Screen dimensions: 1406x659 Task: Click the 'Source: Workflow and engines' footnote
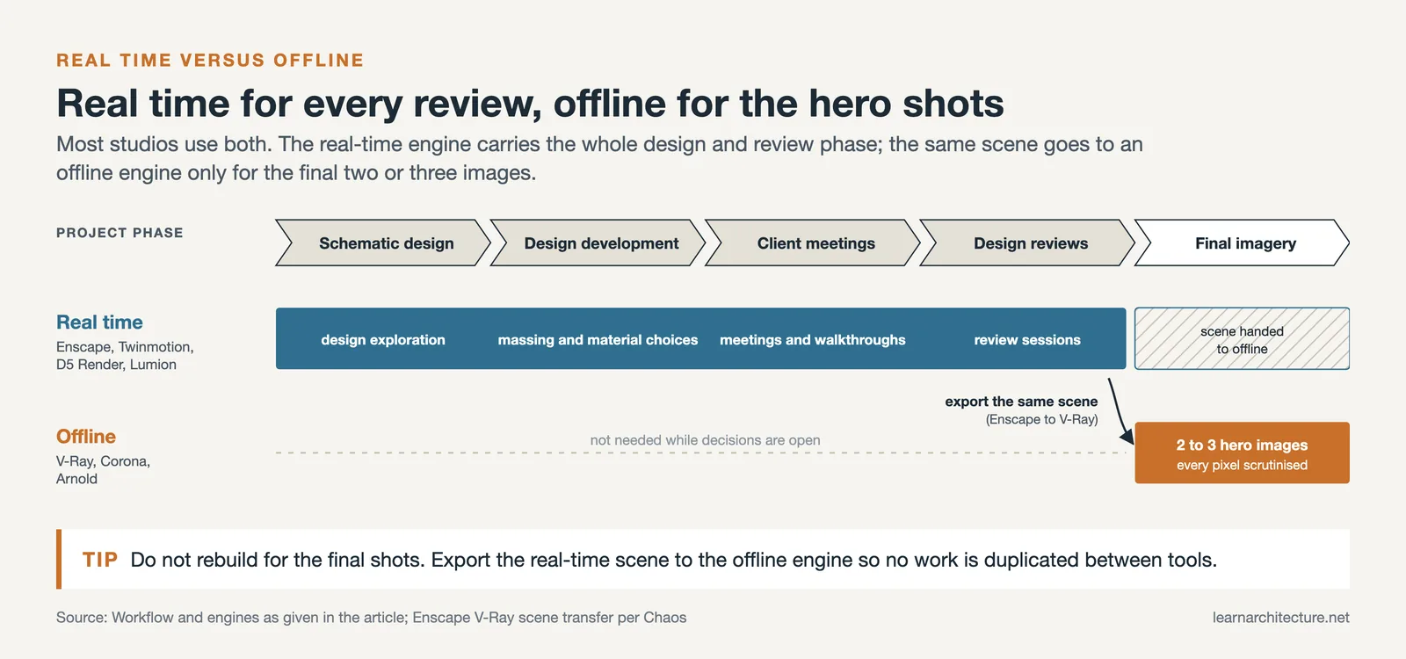point(372,618)
